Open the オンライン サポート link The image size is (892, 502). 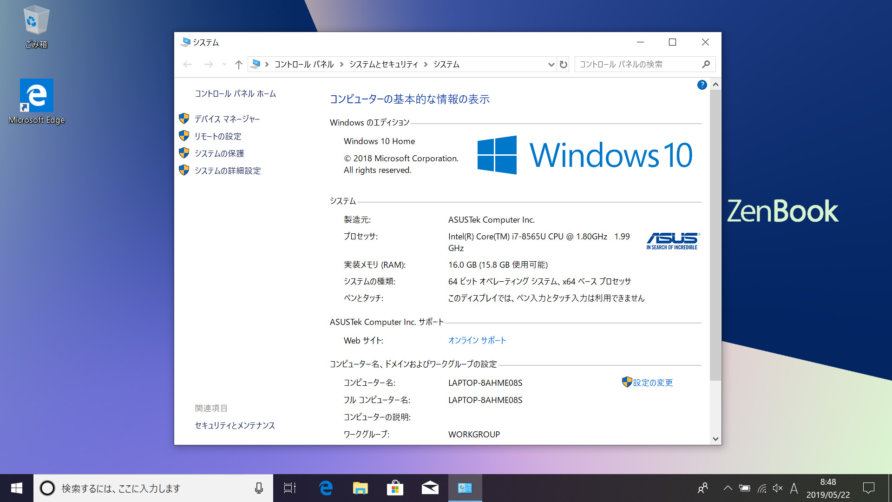[477, 340]
